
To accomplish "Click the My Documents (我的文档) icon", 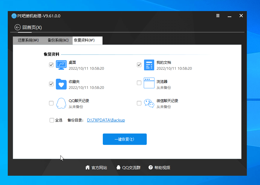I will tap(149, 65).
